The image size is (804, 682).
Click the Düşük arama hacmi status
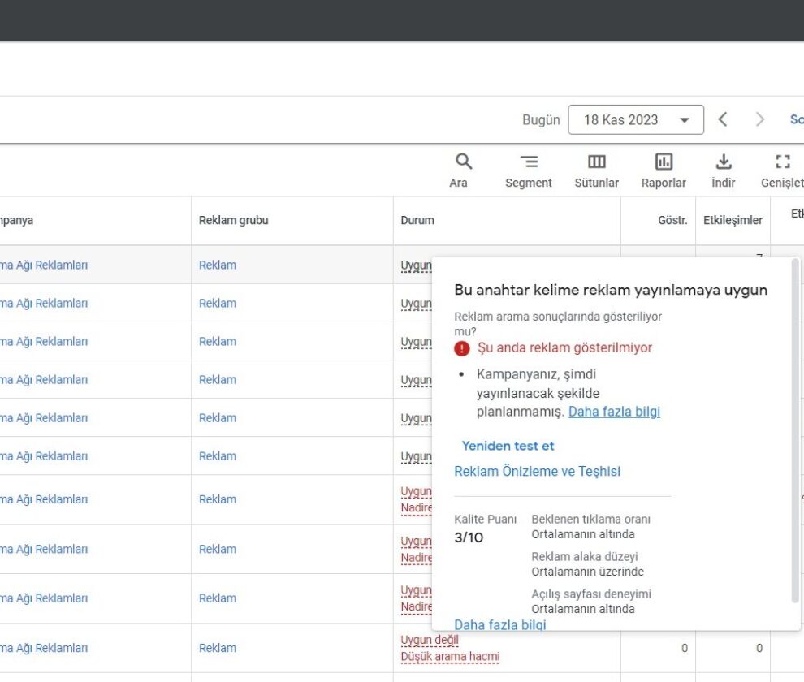(x=450, y=657)
